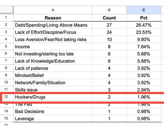164x127 pixels.
Task: Select row 2 header
Action: click(x=6, y=25)
